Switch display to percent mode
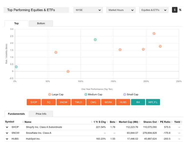 coord(180,10)
